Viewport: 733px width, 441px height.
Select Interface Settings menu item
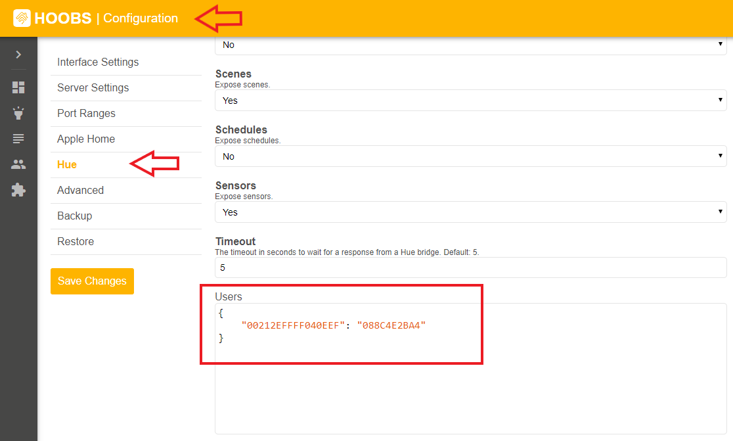(125, 62)
